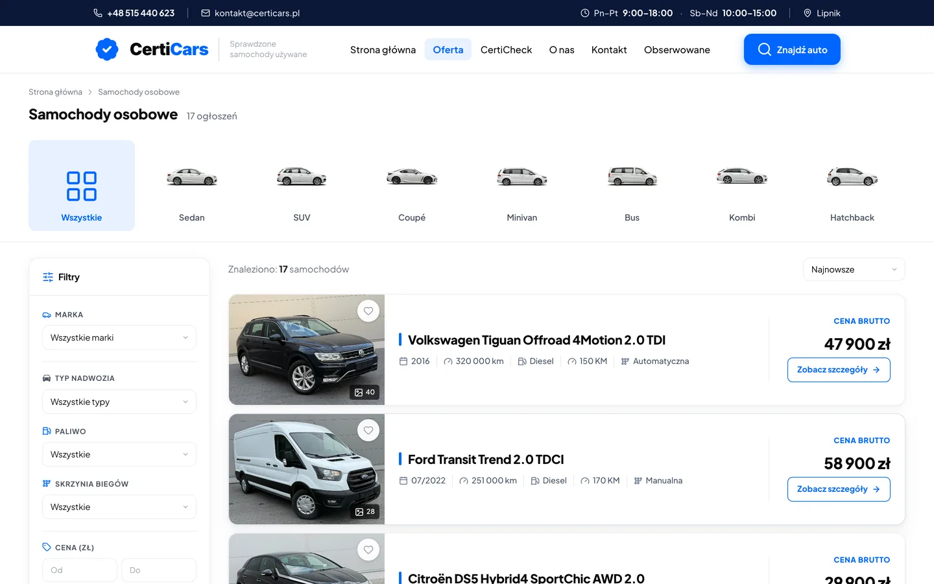The width and height of the screenshot is (934, 584).
Task: Click the Strona główna breadcrumb link
Action: 55,92
